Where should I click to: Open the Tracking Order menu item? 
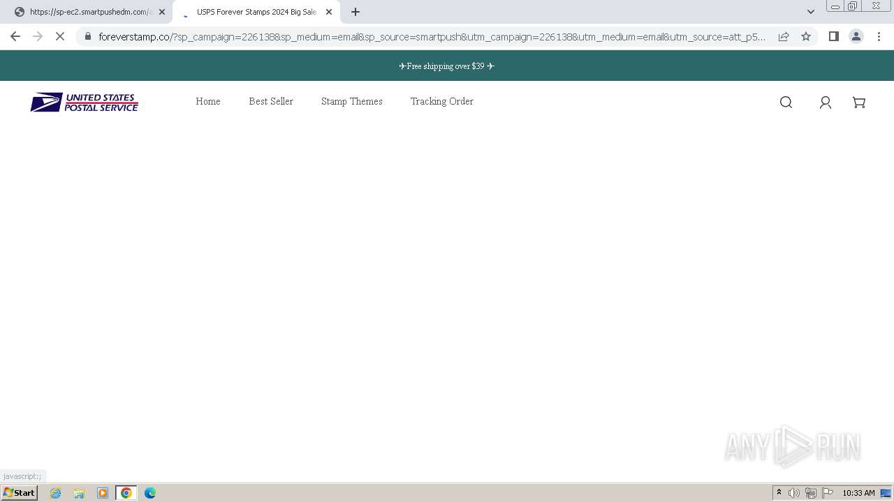[442, 101]
